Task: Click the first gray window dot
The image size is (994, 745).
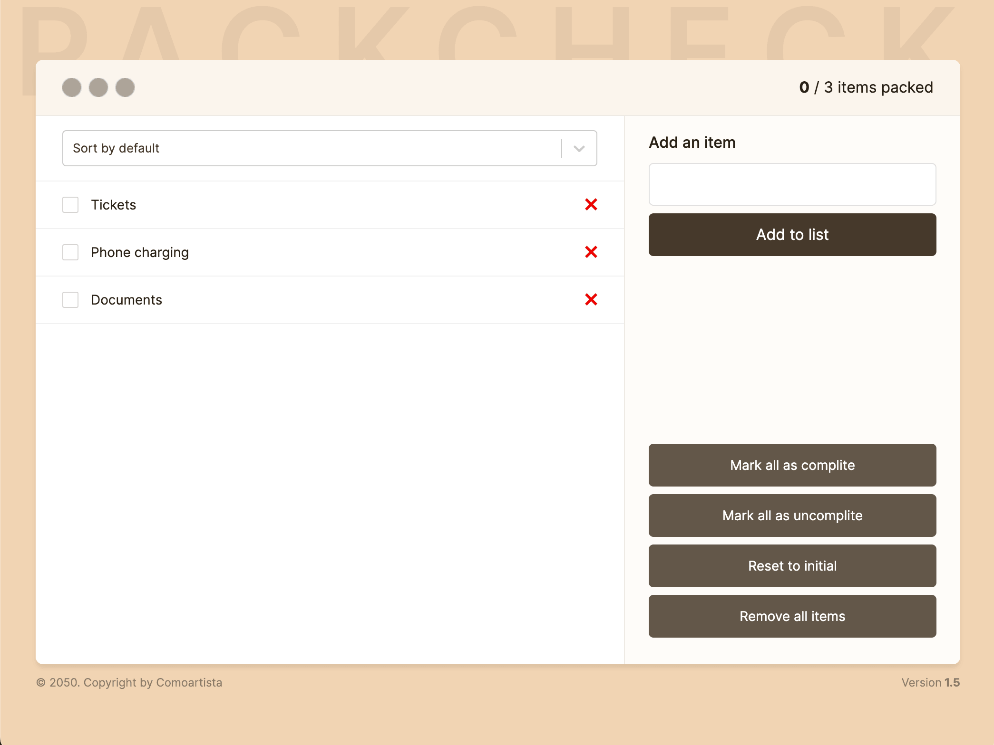Action: click(x=72, y=87)
